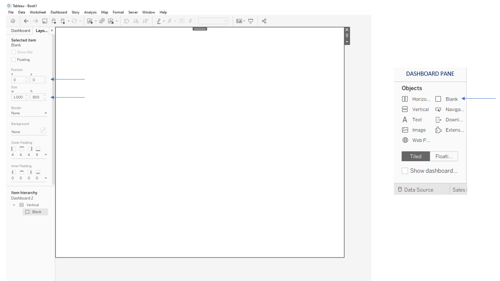500x281 pixels.
Task: Click the Redo forward arrow in toolbar
Action: tap(35, 21)
